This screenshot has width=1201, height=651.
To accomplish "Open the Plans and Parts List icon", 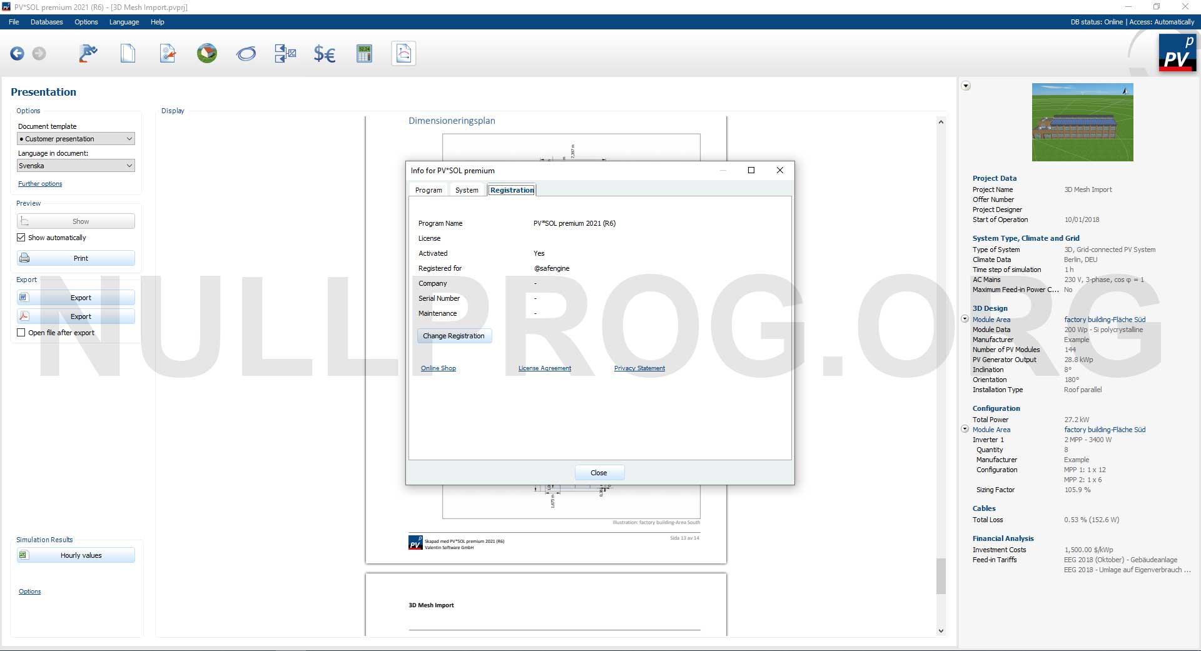I will click(285, 53).
